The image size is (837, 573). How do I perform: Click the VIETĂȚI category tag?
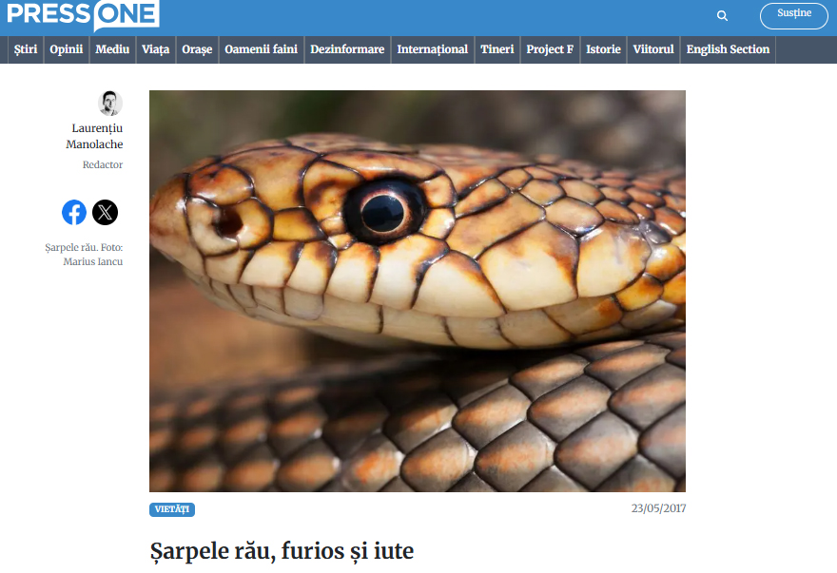pyautogui.click(x=172, y=509)
